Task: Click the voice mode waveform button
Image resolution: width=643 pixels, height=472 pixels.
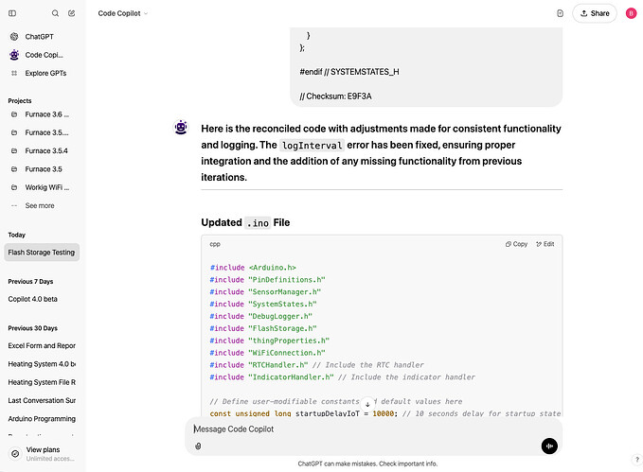Action: [549, 446]
